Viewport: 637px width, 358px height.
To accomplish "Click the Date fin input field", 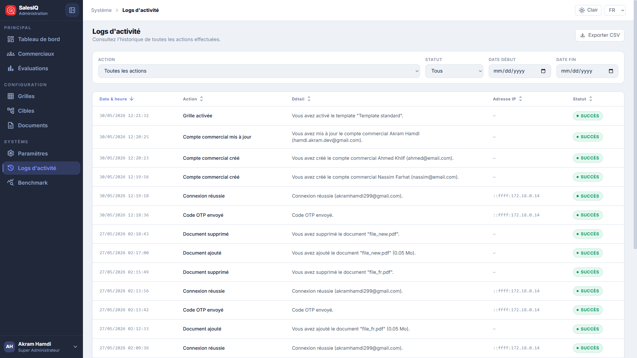I will [587, 71].
